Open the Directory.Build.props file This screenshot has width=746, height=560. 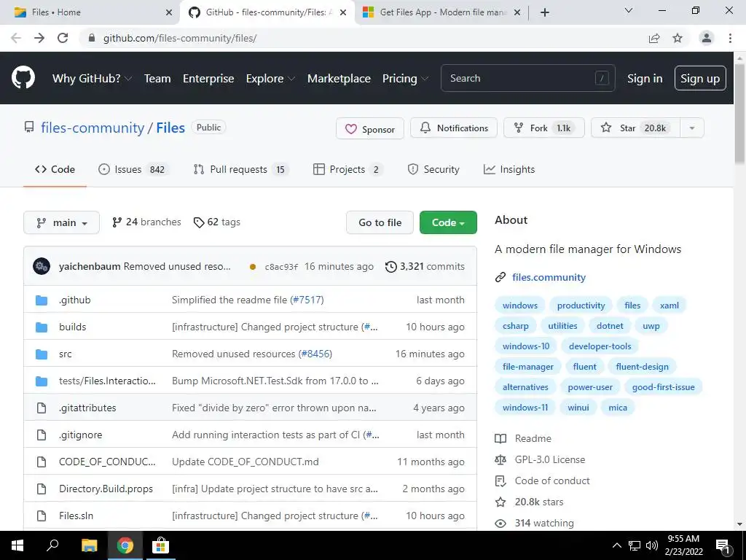point(106,489)
